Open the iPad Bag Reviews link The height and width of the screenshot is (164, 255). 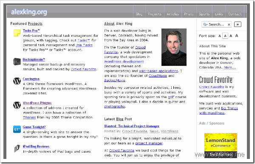click(36, 146)
